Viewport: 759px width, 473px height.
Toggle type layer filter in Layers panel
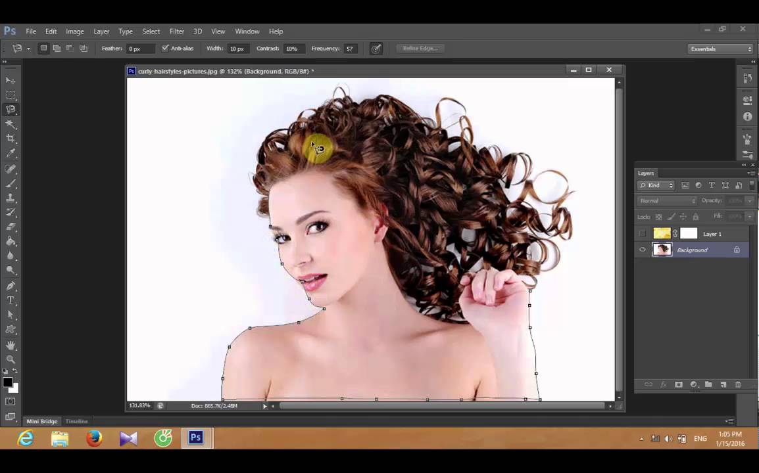(712, 185)
